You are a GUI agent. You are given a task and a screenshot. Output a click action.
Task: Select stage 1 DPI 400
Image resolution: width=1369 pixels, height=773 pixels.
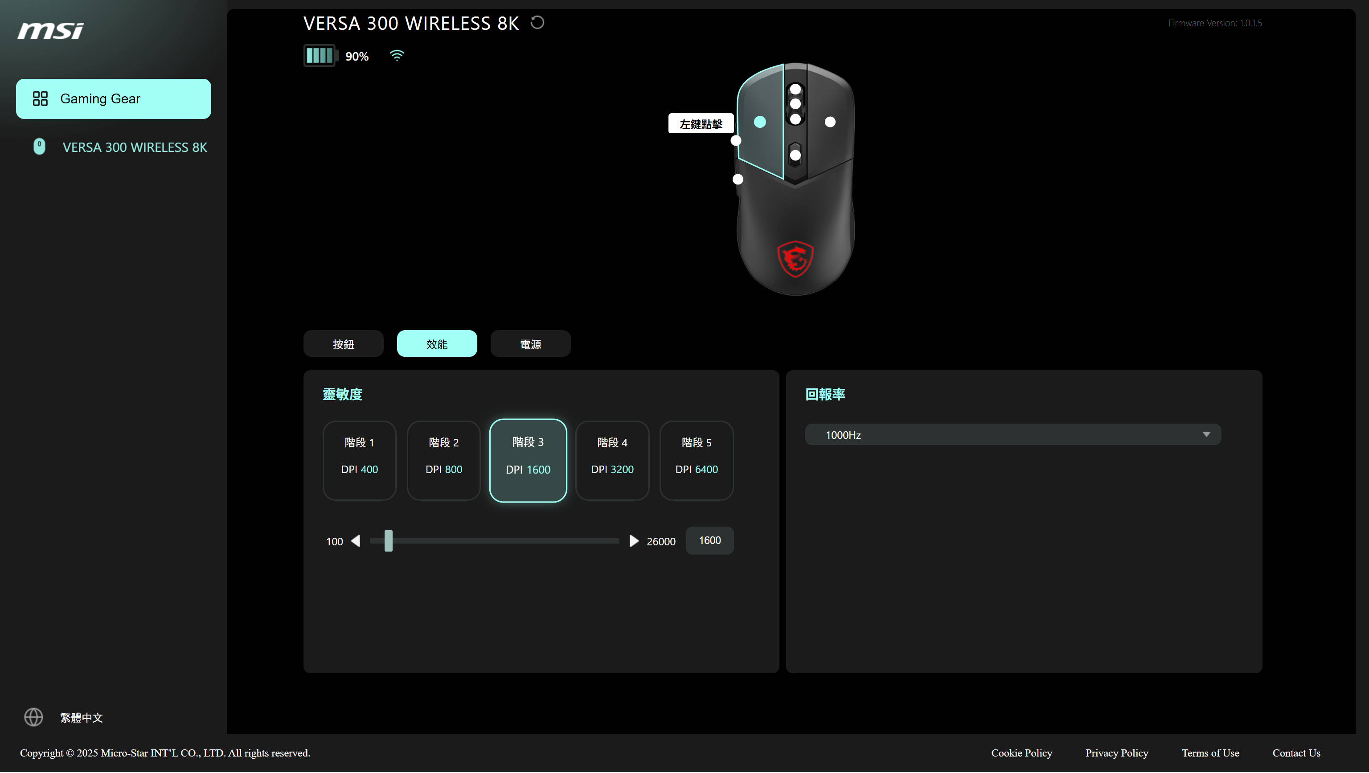(359, 460)
